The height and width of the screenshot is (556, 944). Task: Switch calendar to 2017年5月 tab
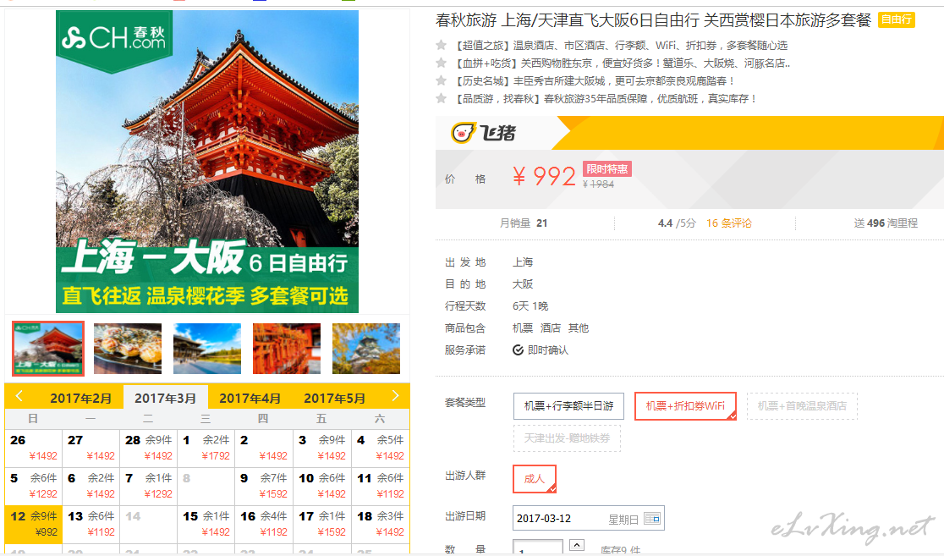click(x=334, y=399)
